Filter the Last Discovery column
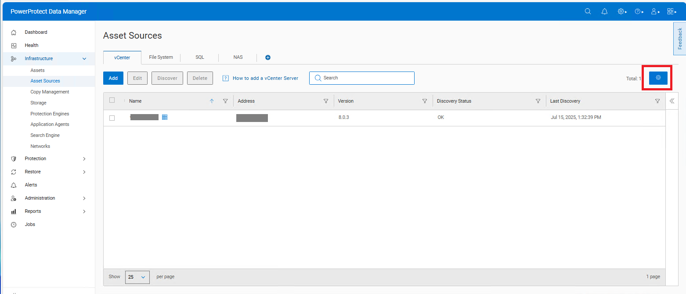The image size is (686, 294). pos(657,101)
